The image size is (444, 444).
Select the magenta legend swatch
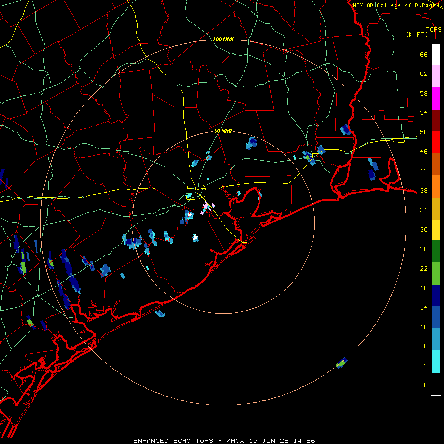[x=436, y=98]
